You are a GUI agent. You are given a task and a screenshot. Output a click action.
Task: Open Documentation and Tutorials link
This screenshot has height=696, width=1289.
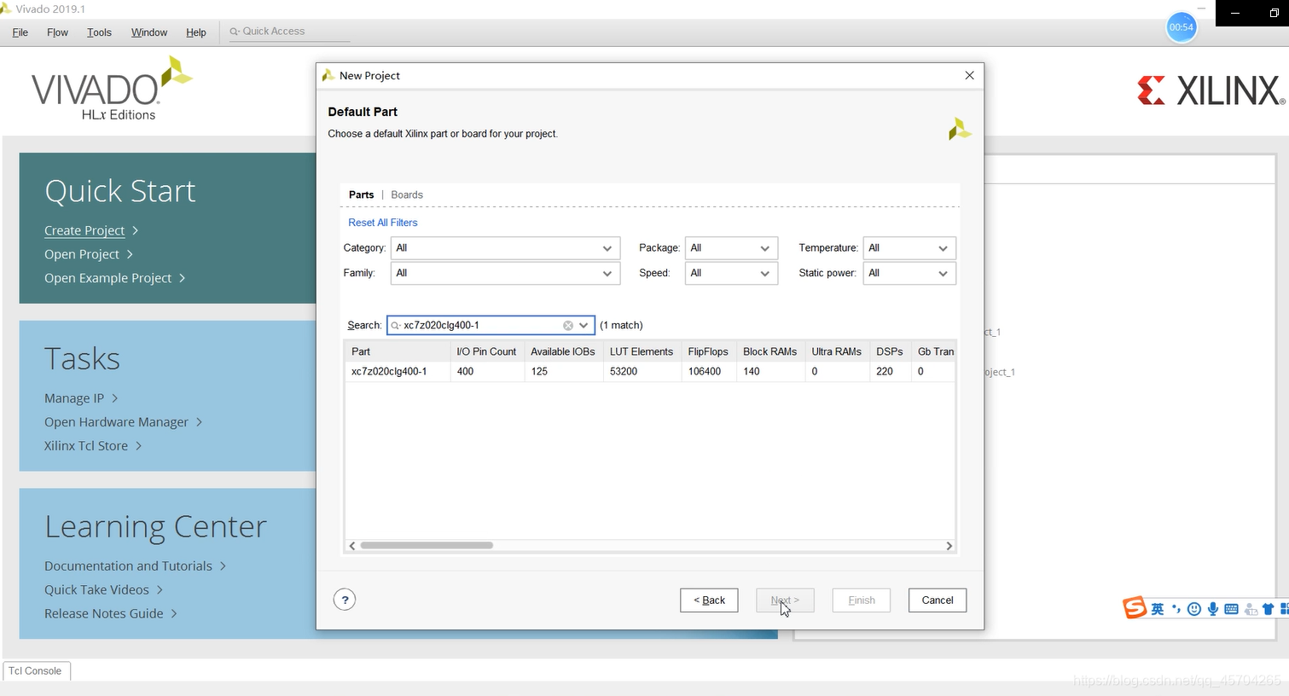(x=128, y=566)
